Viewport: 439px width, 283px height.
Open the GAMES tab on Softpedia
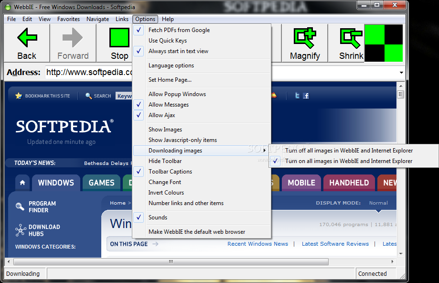(101, 183)
